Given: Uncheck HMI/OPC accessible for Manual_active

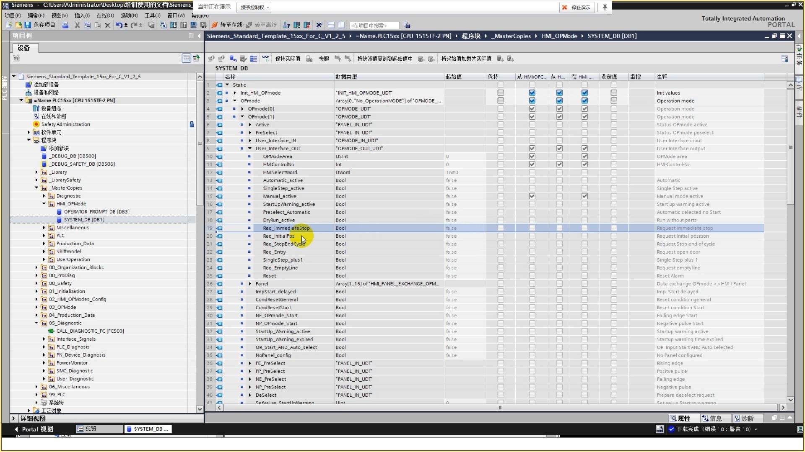Looking at the screenshot, I should pos(532,196).
